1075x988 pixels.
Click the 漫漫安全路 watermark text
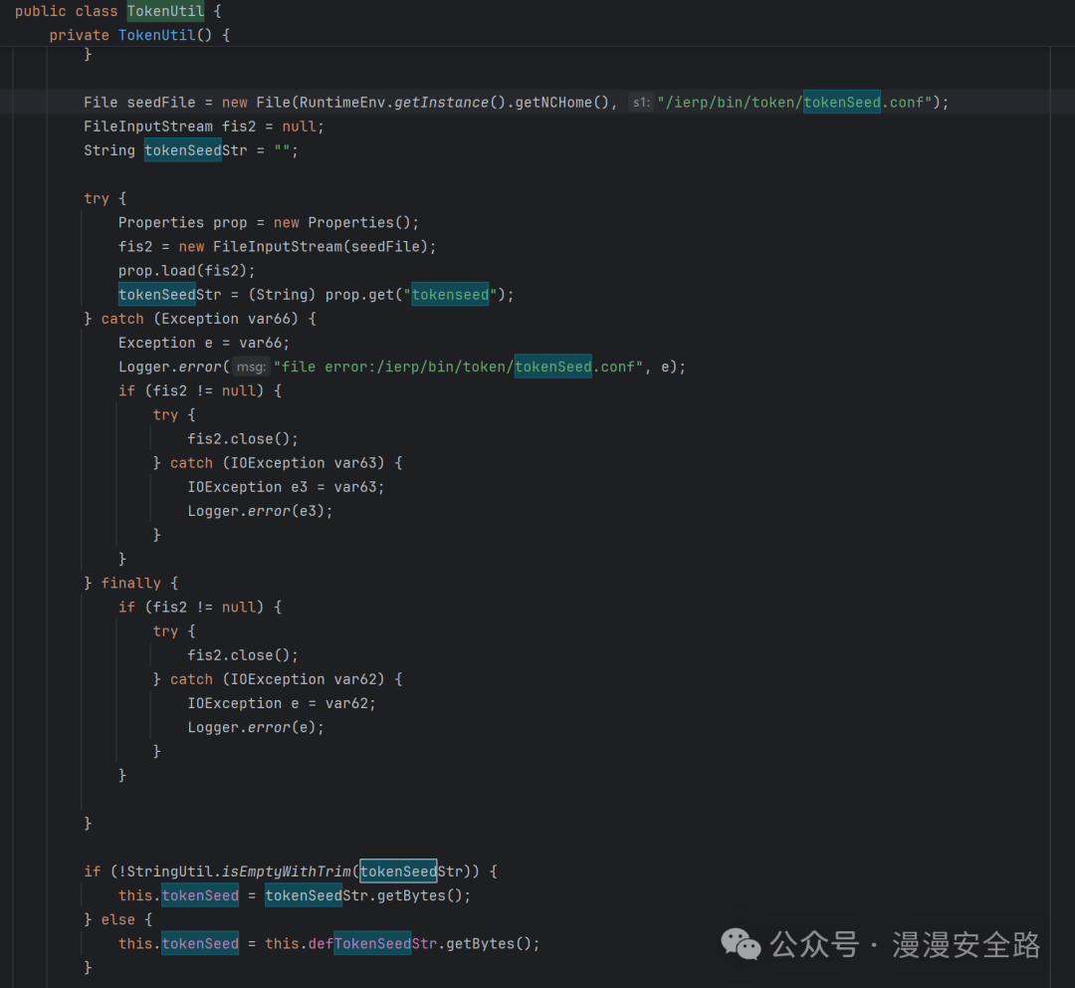point(966,944)
